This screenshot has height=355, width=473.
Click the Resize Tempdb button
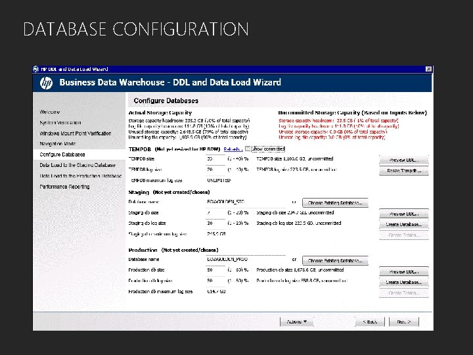[403, 171]
